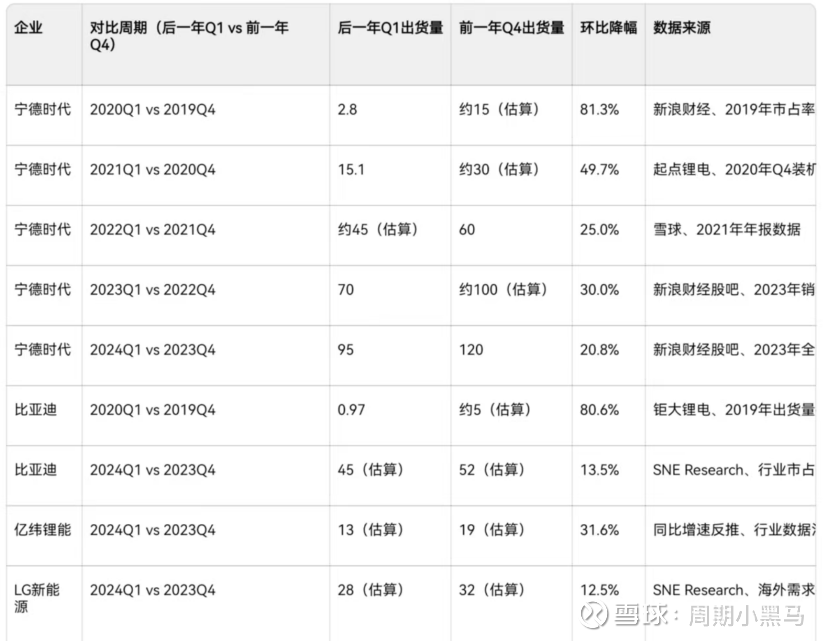Click the 数据来源 column header
829x641 pixels.
[x=682, y=28]
